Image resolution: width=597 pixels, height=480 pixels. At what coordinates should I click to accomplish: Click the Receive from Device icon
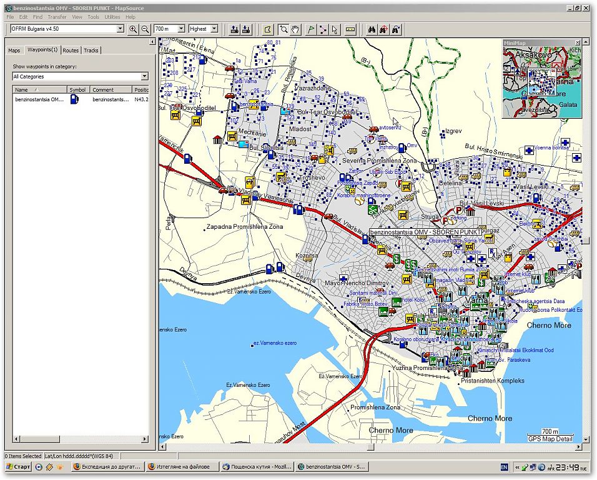tap(246, 29)
